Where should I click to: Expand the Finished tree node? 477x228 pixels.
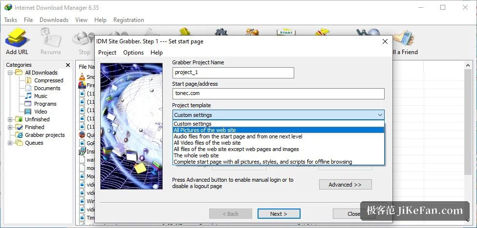[10, 127]
